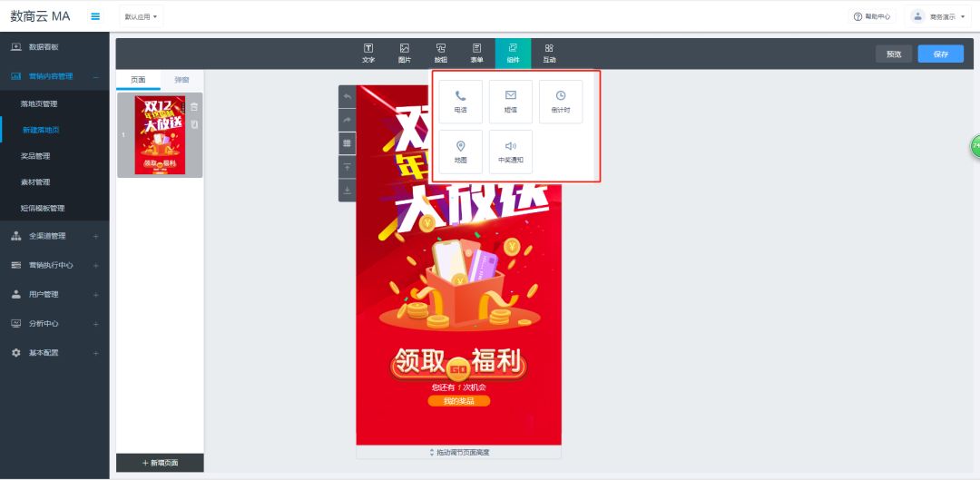980x480 pixels.
Task: Add the 中奖通知 prize notice component
Action: pyautogui.click(x=511, y=152)
